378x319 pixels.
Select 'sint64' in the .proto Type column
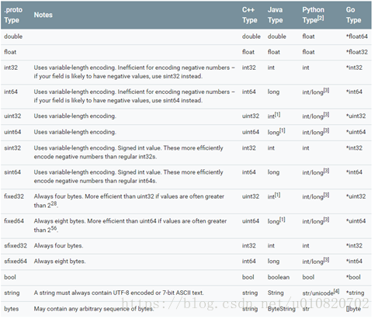tap(12, 172)
